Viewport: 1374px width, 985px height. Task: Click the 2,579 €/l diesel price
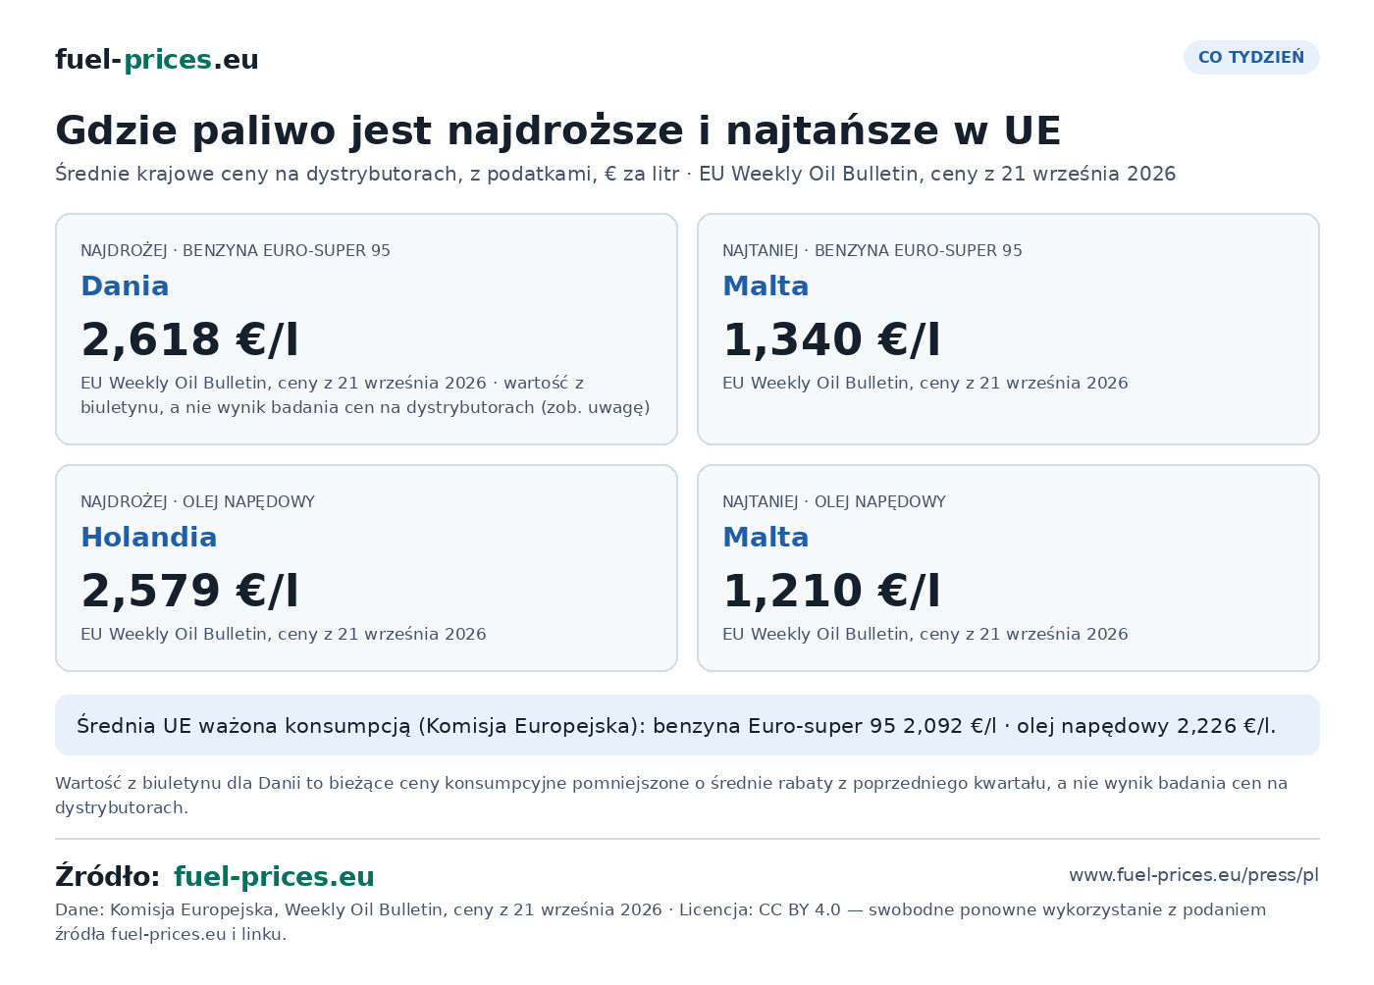189,591
